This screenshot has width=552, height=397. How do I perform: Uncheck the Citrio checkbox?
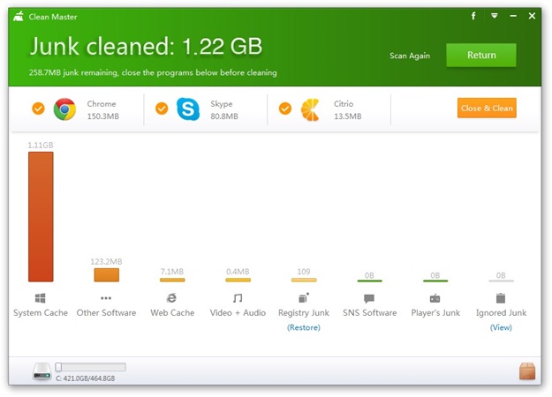tap(285, 109)
